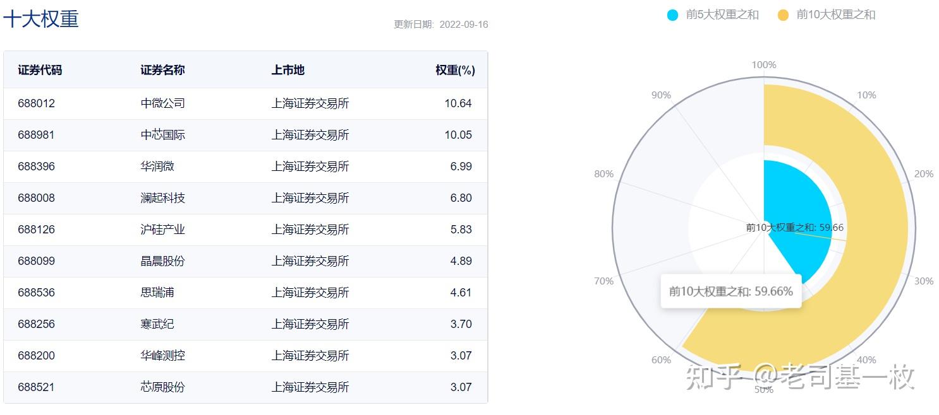The width and height of the screenshot is (939, 415).
Task: Click the 100% axis label on the chart
Action: click(764, 65)
